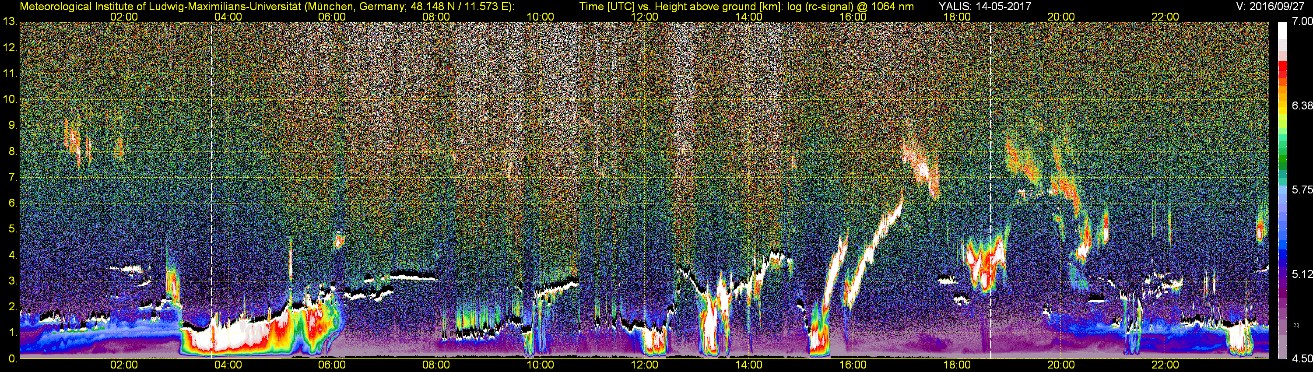
Task: Click the 10 km height axis label
Action: click(x=10, y=99)
